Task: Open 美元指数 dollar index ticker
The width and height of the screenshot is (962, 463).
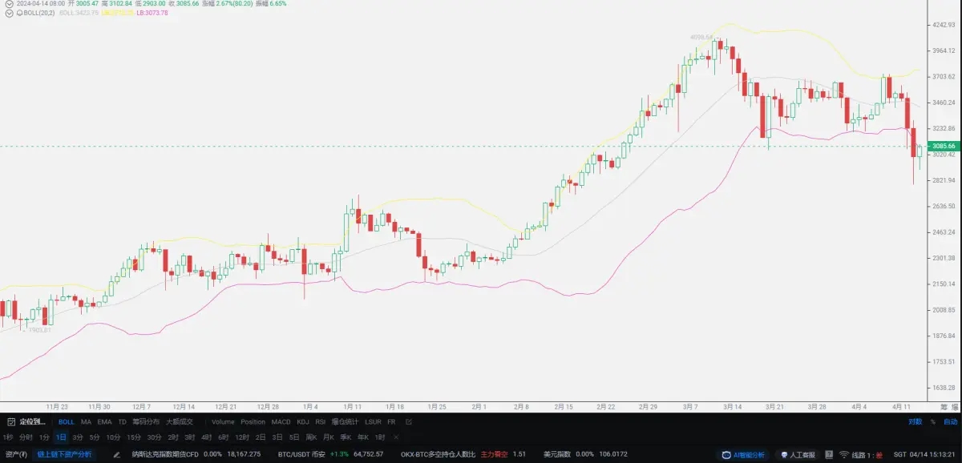Action: [x=557, y=454]
